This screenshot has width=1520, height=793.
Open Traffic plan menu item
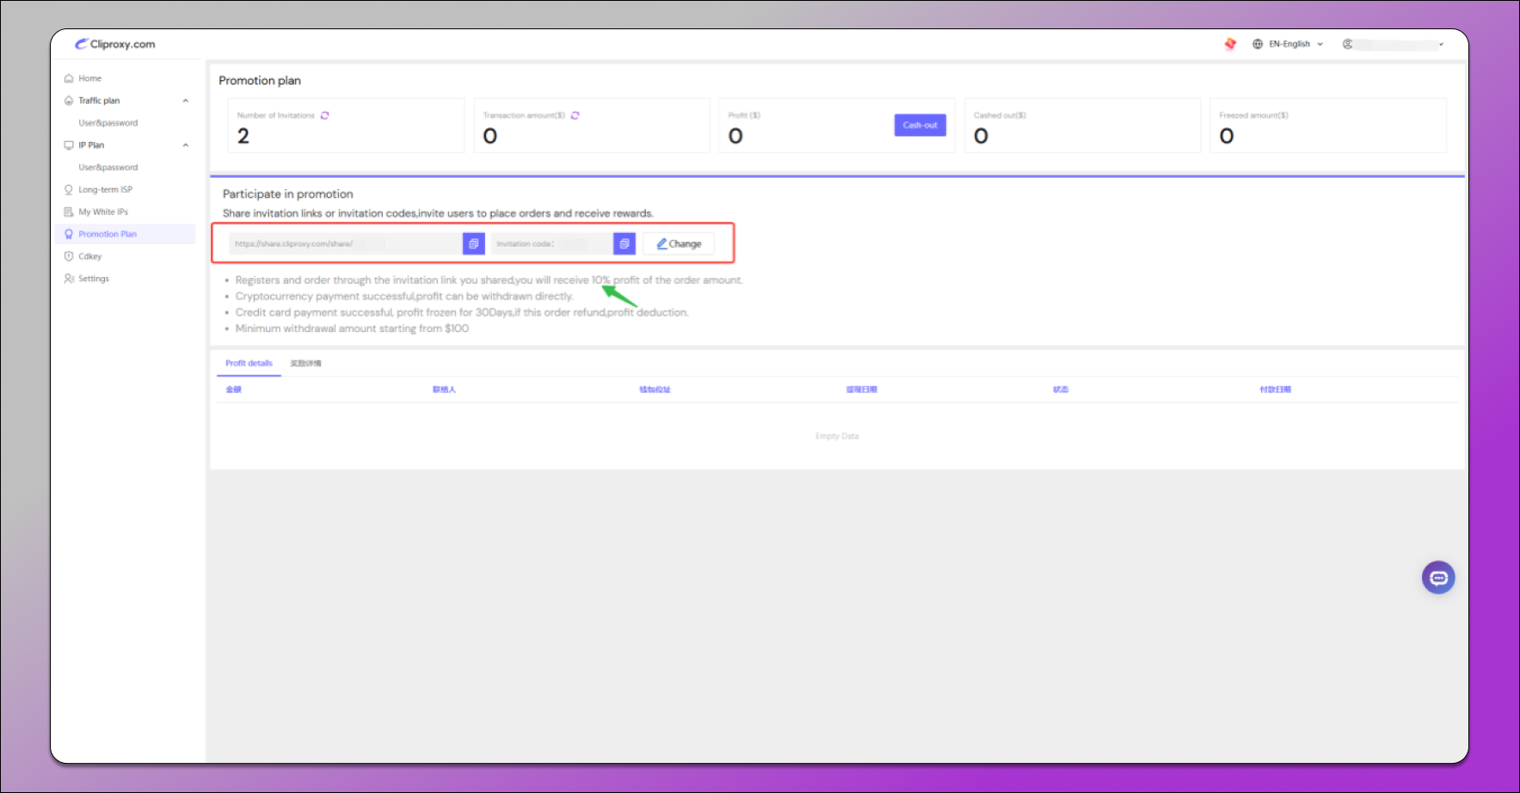point(99,101)
